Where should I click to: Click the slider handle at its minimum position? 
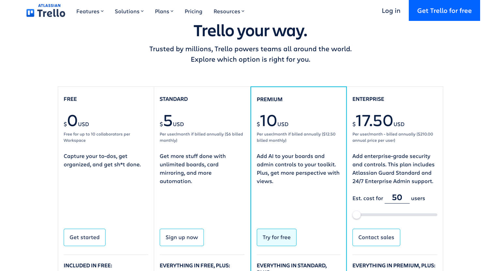[357, 215]
